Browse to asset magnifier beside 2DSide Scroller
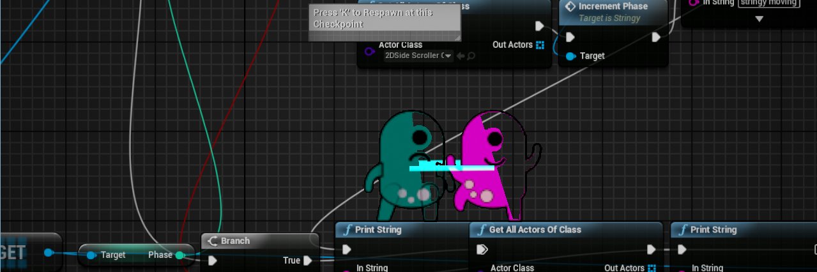The image size is (817, 272). [x=471, y=56]
